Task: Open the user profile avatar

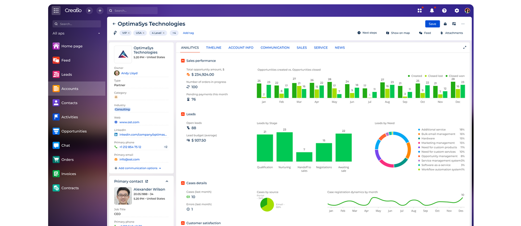Action: [x=468, y=11]
